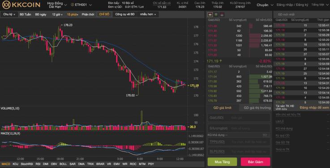Select the RSI indicator
The image size is (330, 168).
38,164
